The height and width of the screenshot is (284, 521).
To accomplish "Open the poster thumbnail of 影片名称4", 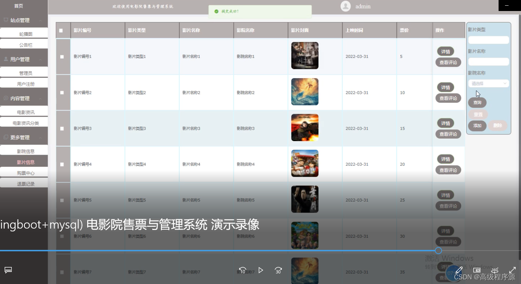I will point(305,164).
